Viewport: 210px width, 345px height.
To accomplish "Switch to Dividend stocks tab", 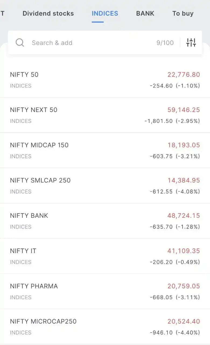I will 48,13.
